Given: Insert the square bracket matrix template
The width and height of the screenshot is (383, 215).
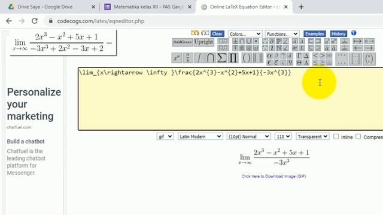Looking at the screenshot, I should coord(355,59).
